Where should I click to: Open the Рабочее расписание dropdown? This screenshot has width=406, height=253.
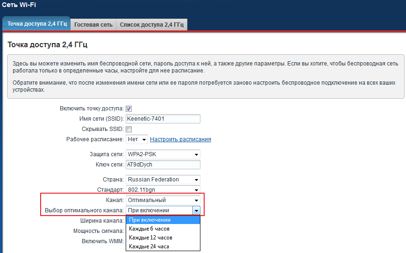click(x=137, y=139)
